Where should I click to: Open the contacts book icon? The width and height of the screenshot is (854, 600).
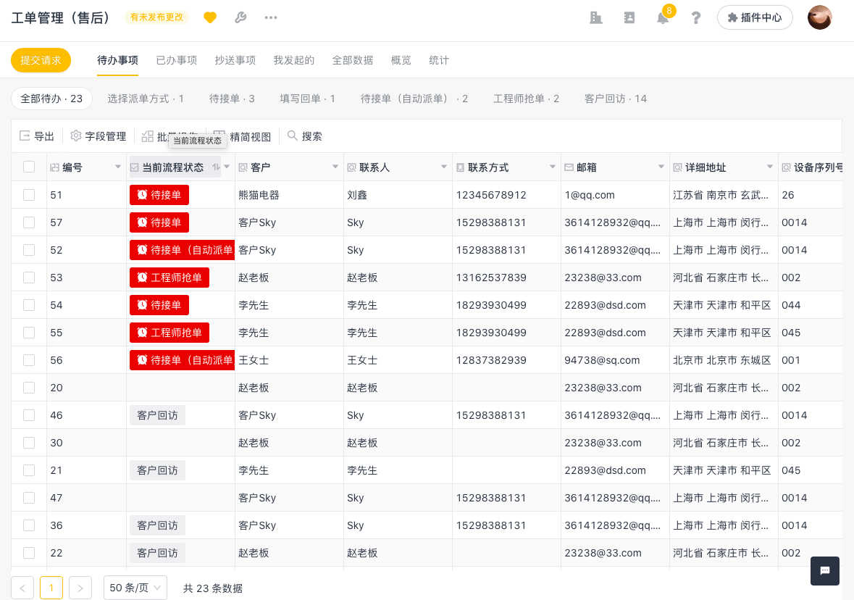click(629, 18)
